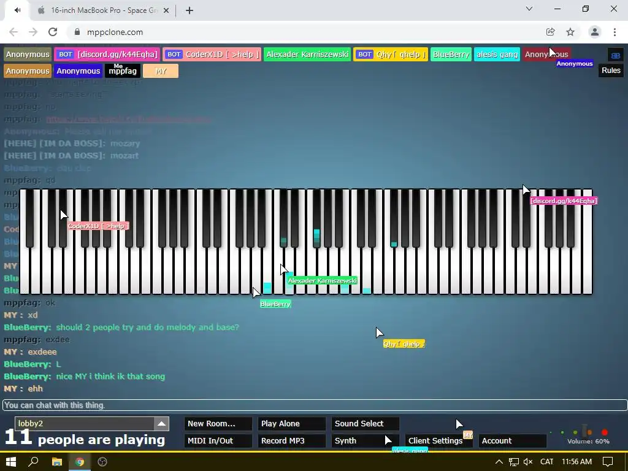The image size is (628, 471).
Task: Click the Account button
Action: (x=512, y=441)
